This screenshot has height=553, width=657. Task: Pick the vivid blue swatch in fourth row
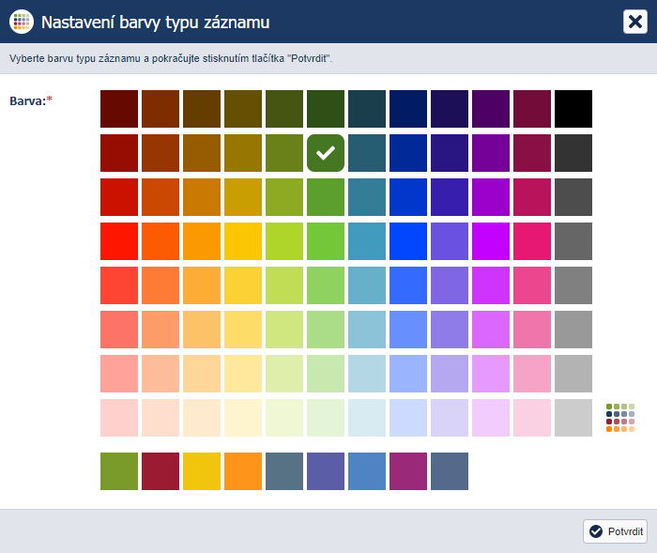[408, 241]
